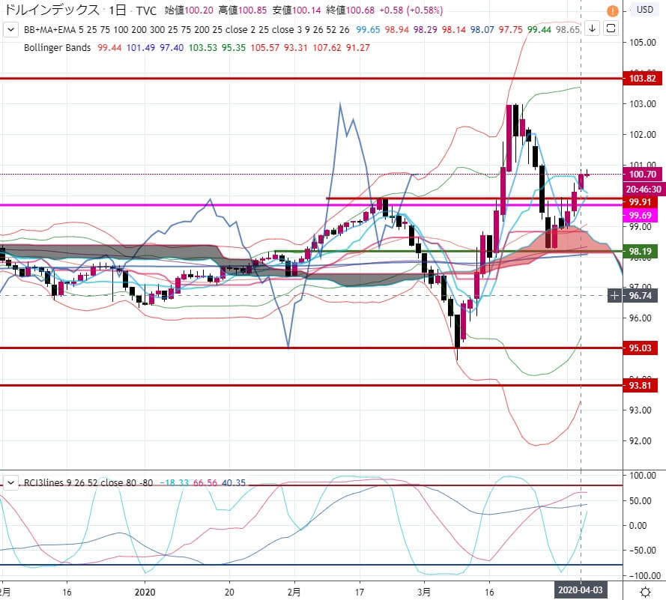
Task: Click the 高値100.85 high value
Action: [243, 10]
